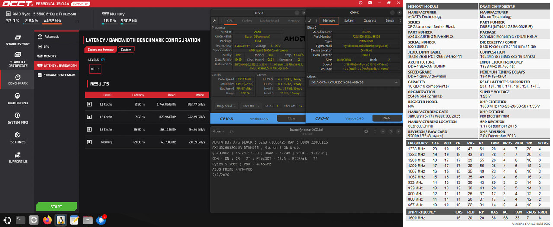Click into text editor line 'ASUS PRIME X470-PRO'
This screenshot has width=553, height=227.
232,169
